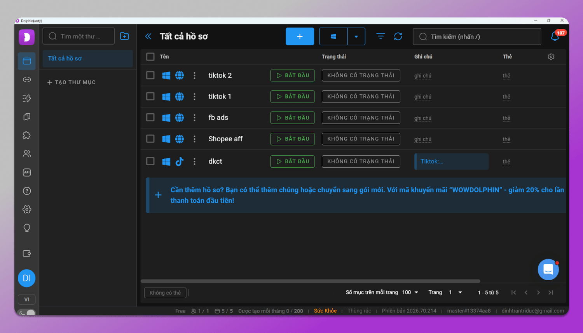Viewport: 583px width, 333px height.
Task: Open the API section in sidebar
Action: point(27,172)
